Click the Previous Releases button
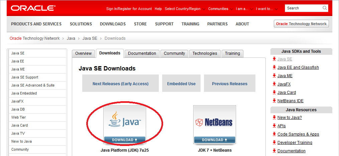 [x=229, y=84]
